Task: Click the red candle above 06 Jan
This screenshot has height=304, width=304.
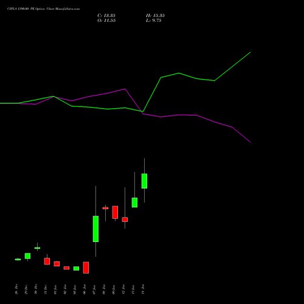Action: [86, 268]
